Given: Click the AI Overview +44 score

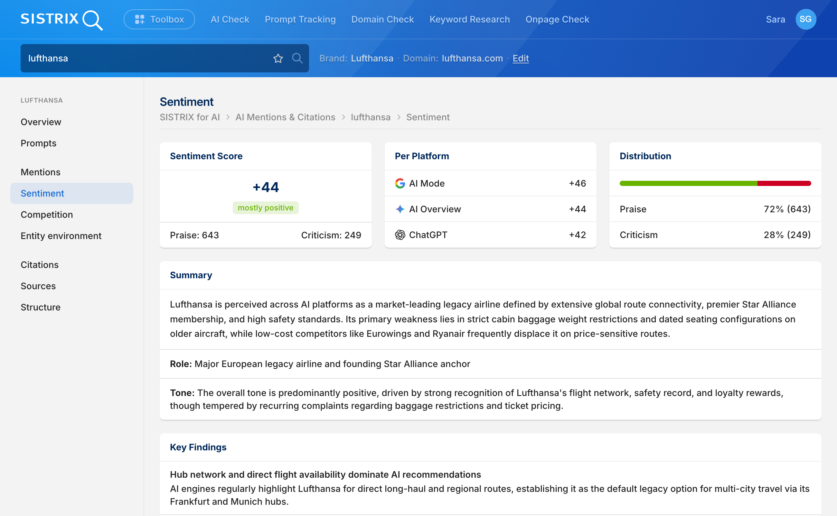Looking at the screenshot, I should coord(578,209).
